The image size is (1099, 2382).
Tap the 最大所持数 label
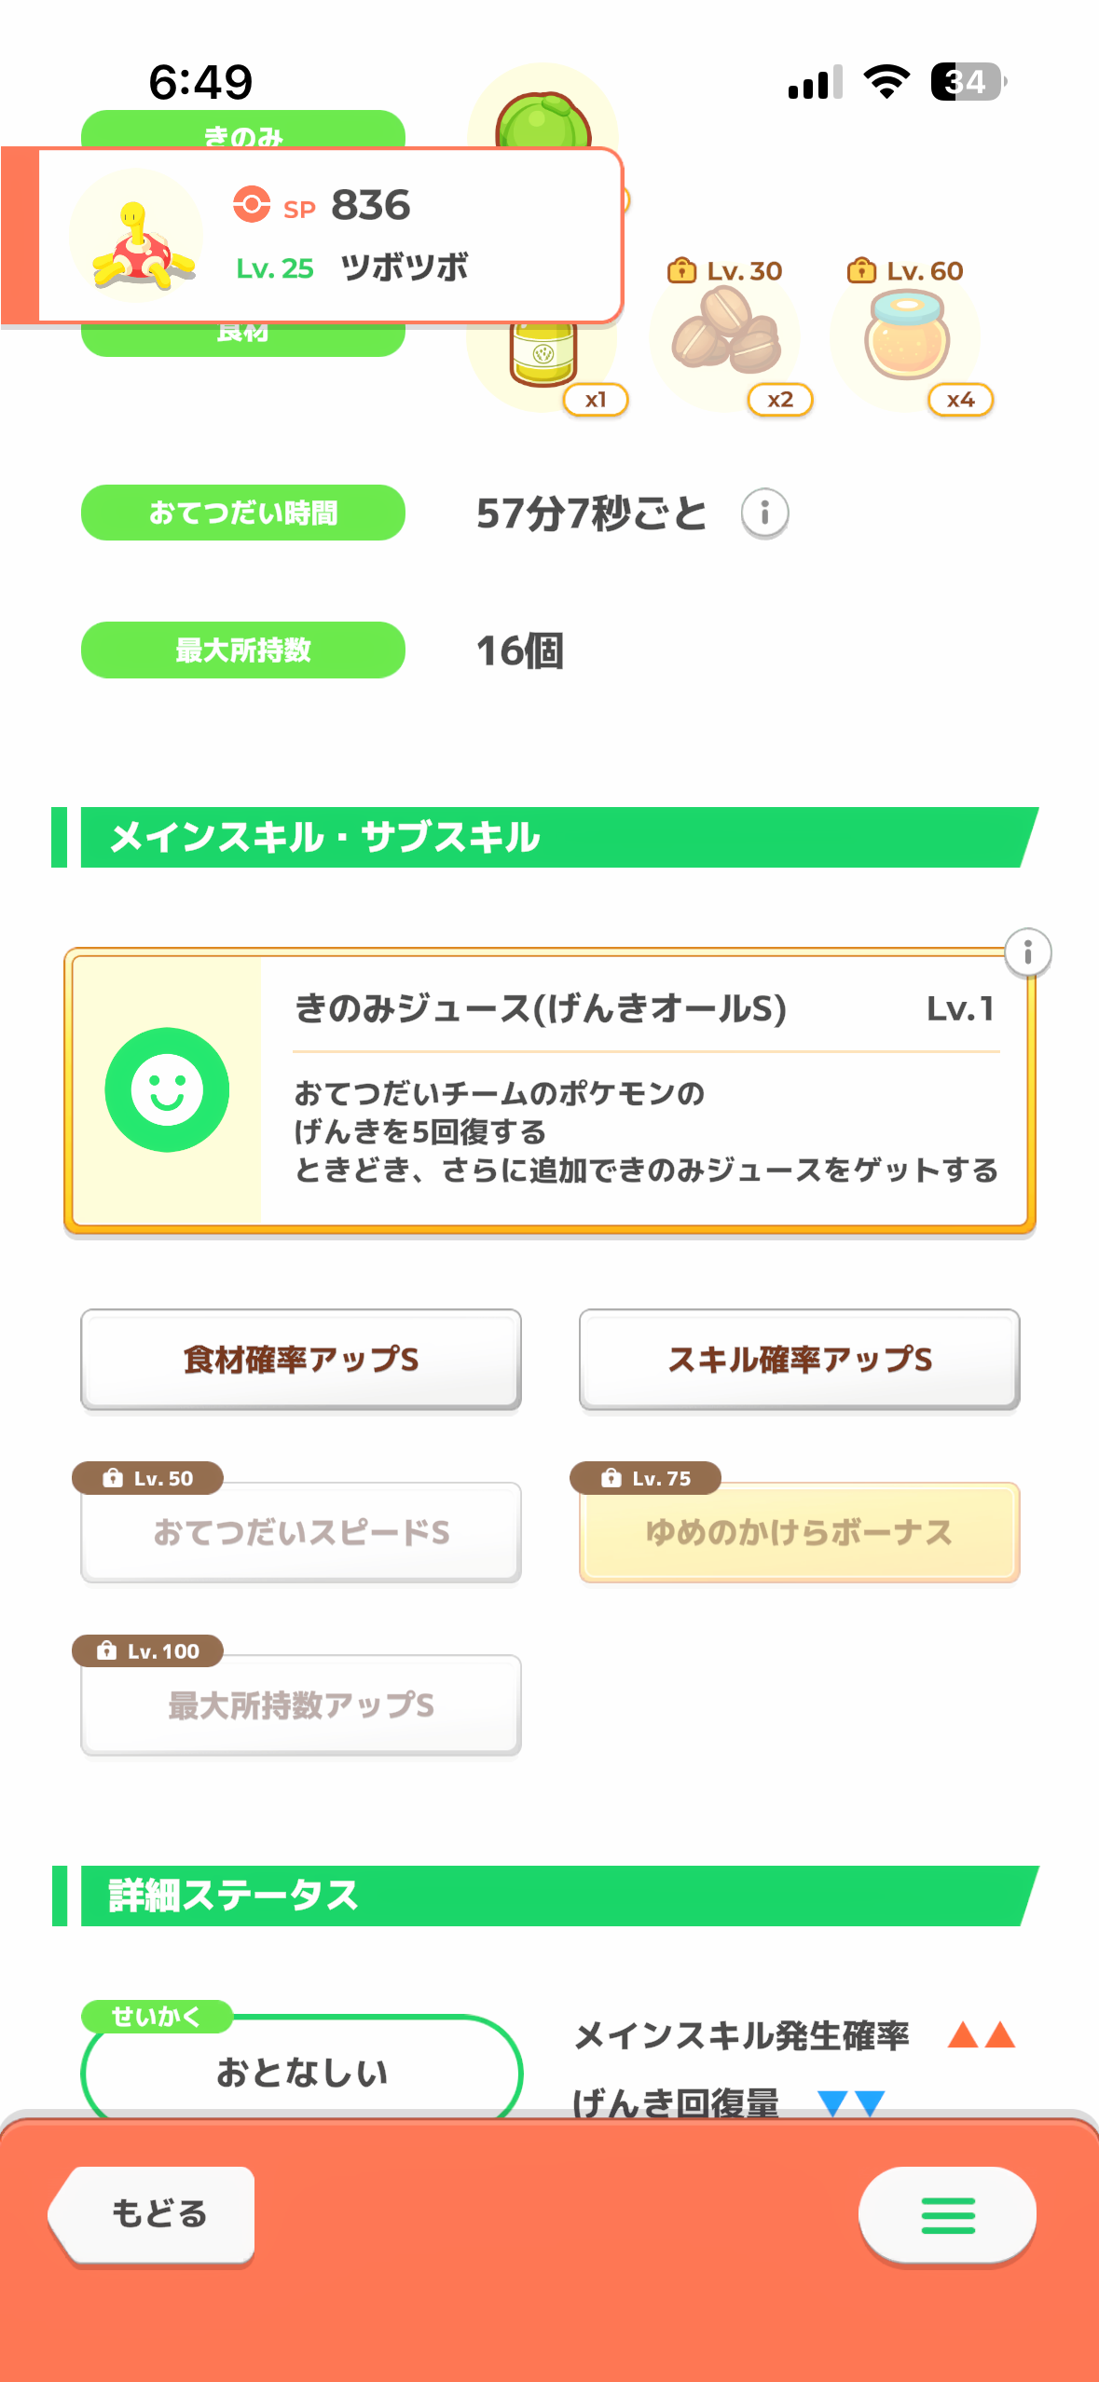242,650
